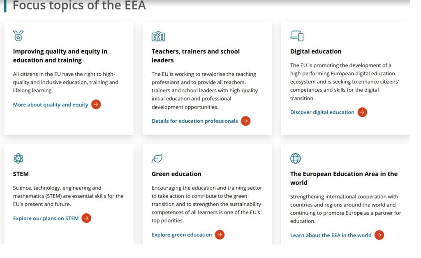Follow the Discover digital education link

[x=322, y=112]
